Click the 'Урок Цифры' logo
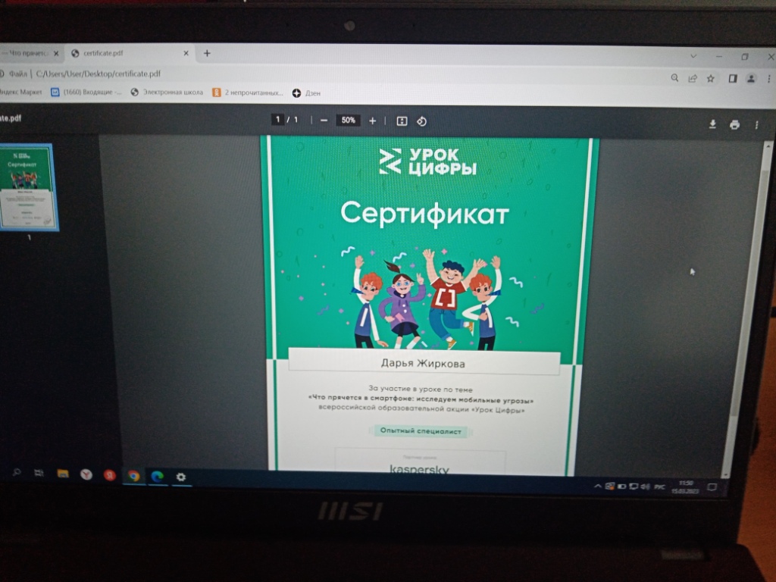 click(x=427, y=161)
